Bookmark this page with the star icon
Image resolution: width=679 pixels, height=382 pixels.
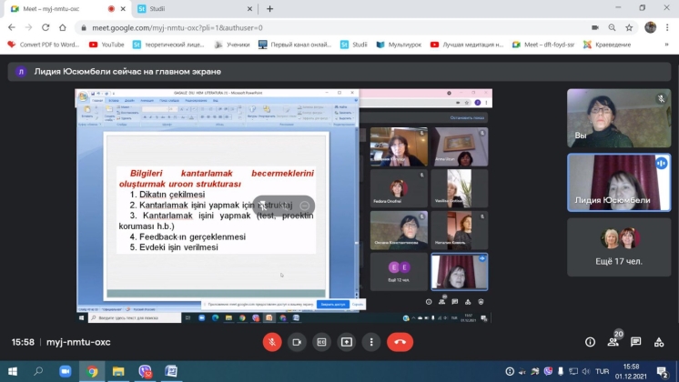(x=629, y=27)
